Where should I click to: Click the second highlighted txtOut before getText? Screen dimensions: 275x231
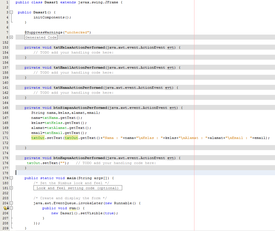point(71,138)
